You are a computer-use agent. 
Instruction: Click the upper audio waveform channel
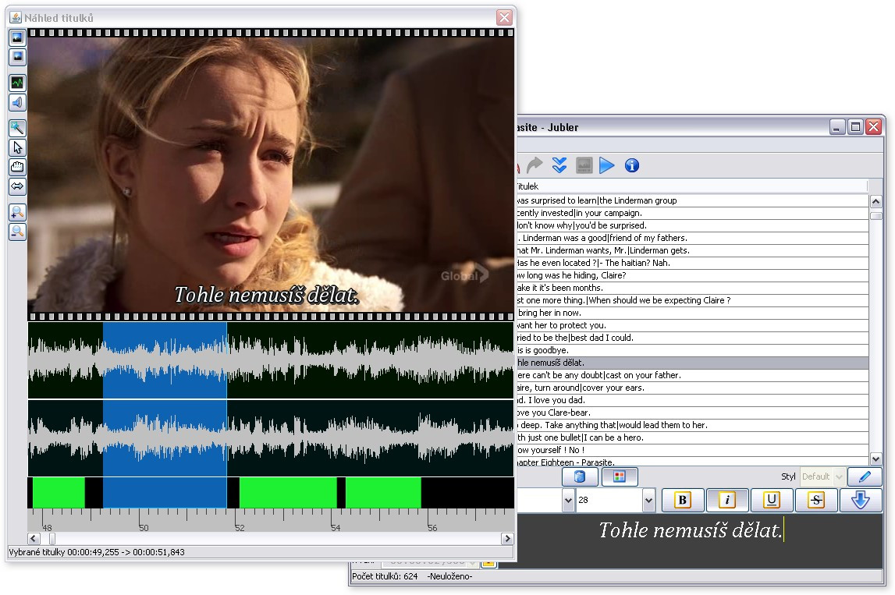click(271, 360)
